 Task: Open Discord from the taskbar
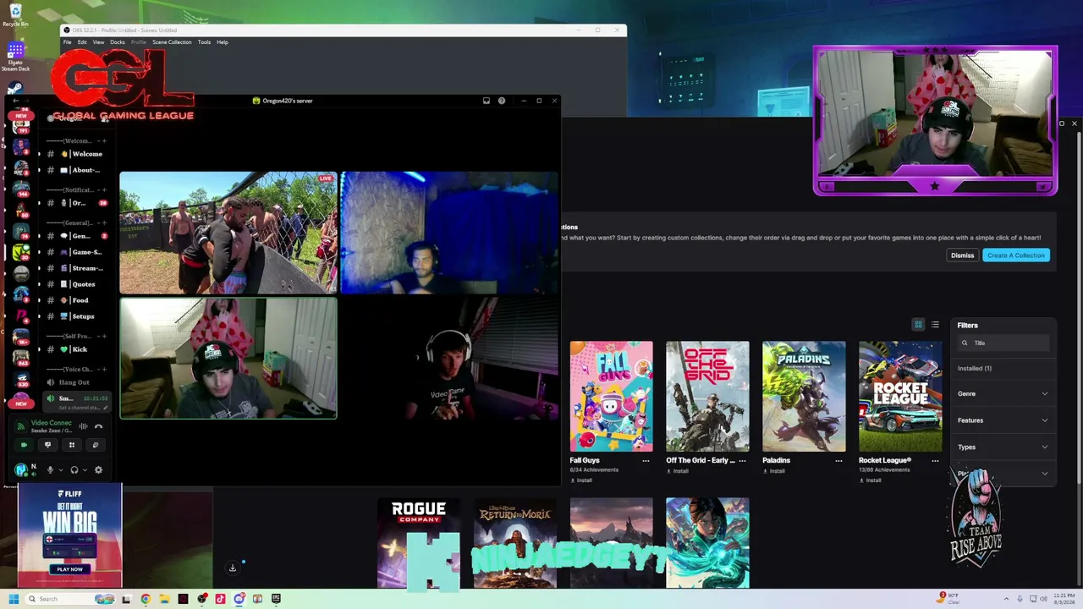(239, 599)
